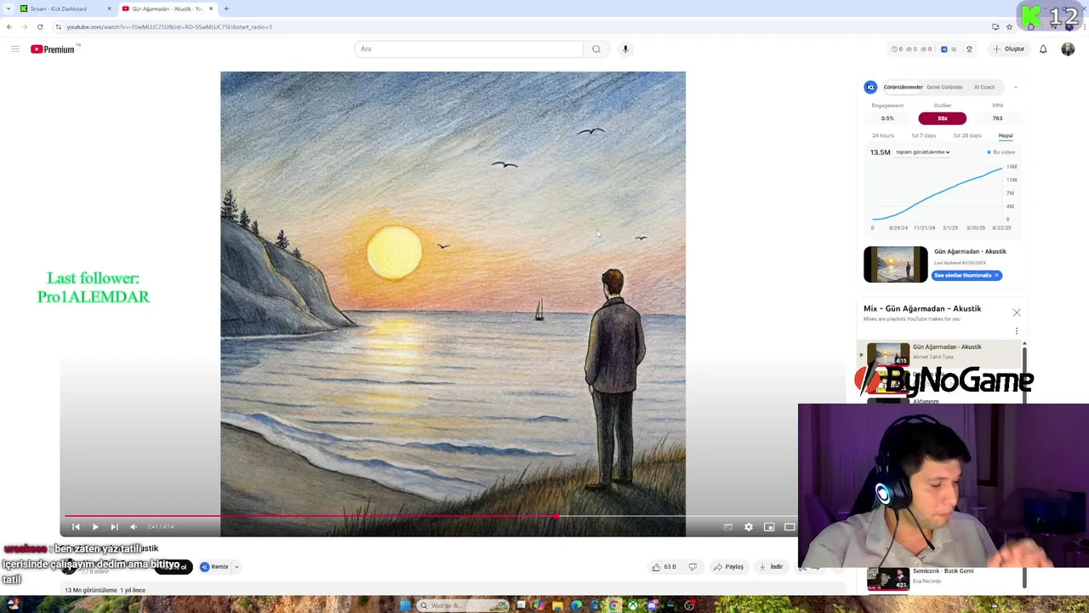Switch player to miniplayer mode
Image resolution: width=1089 pixels, height=613 pixels.
pyautogui.click(x=769, y=527)
